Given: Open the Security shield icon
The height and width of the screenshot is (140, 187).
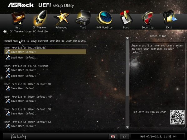Looking at the screenshot, I should 147,18.
